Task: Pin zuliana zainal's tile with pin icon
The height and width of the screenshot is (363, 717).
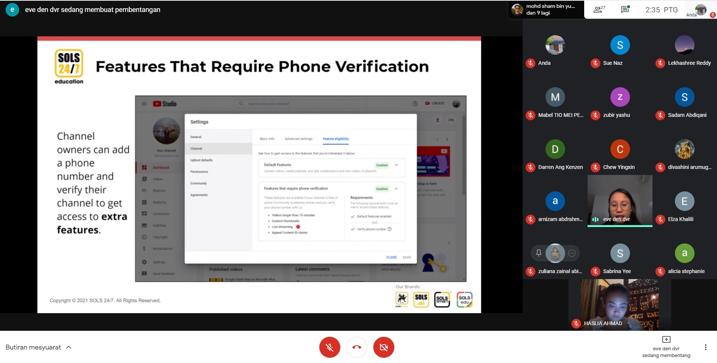Action: point(539,253)
